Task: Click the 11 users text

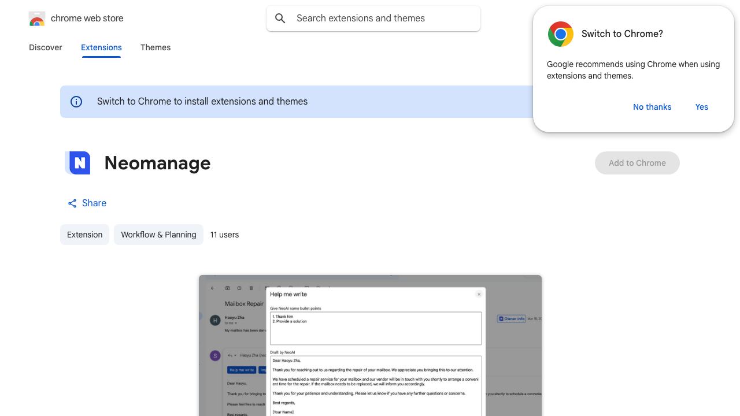Action: [225, 235]
